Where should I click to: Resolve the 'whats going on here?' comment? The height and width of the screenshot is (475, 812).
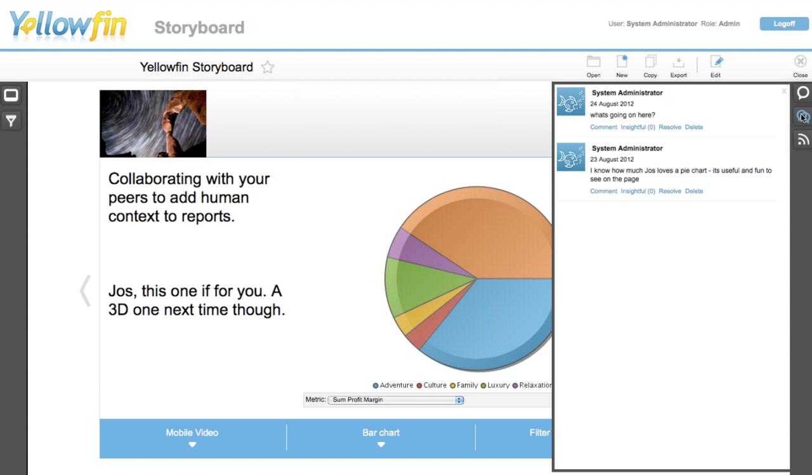(669, 127)
